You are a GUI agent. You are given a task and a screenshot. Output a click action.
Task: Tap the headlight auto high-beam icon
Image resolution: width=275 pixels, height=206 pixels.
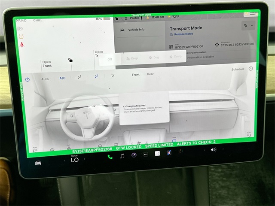pyautogui.click(x=20, y=29)
